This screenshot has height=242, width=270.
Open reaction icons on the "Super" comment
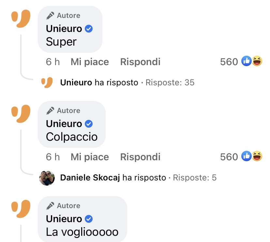coord(252,61)
